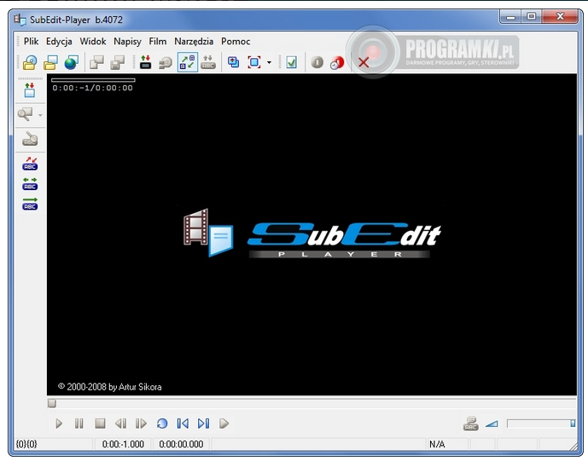Click the 0:00:00.000 status bar time
The image size is (588, 461).
181,444
